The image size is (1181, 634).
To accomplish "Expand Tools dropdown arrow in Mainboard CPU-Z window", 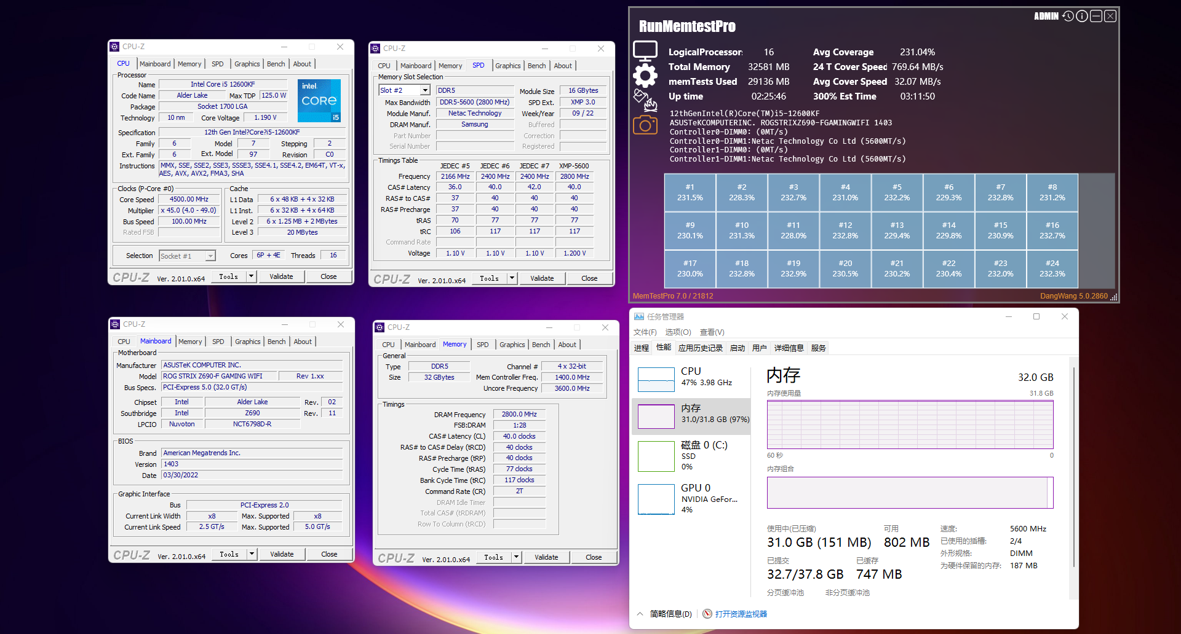I will pyautogui.click(x=251, y=554).
